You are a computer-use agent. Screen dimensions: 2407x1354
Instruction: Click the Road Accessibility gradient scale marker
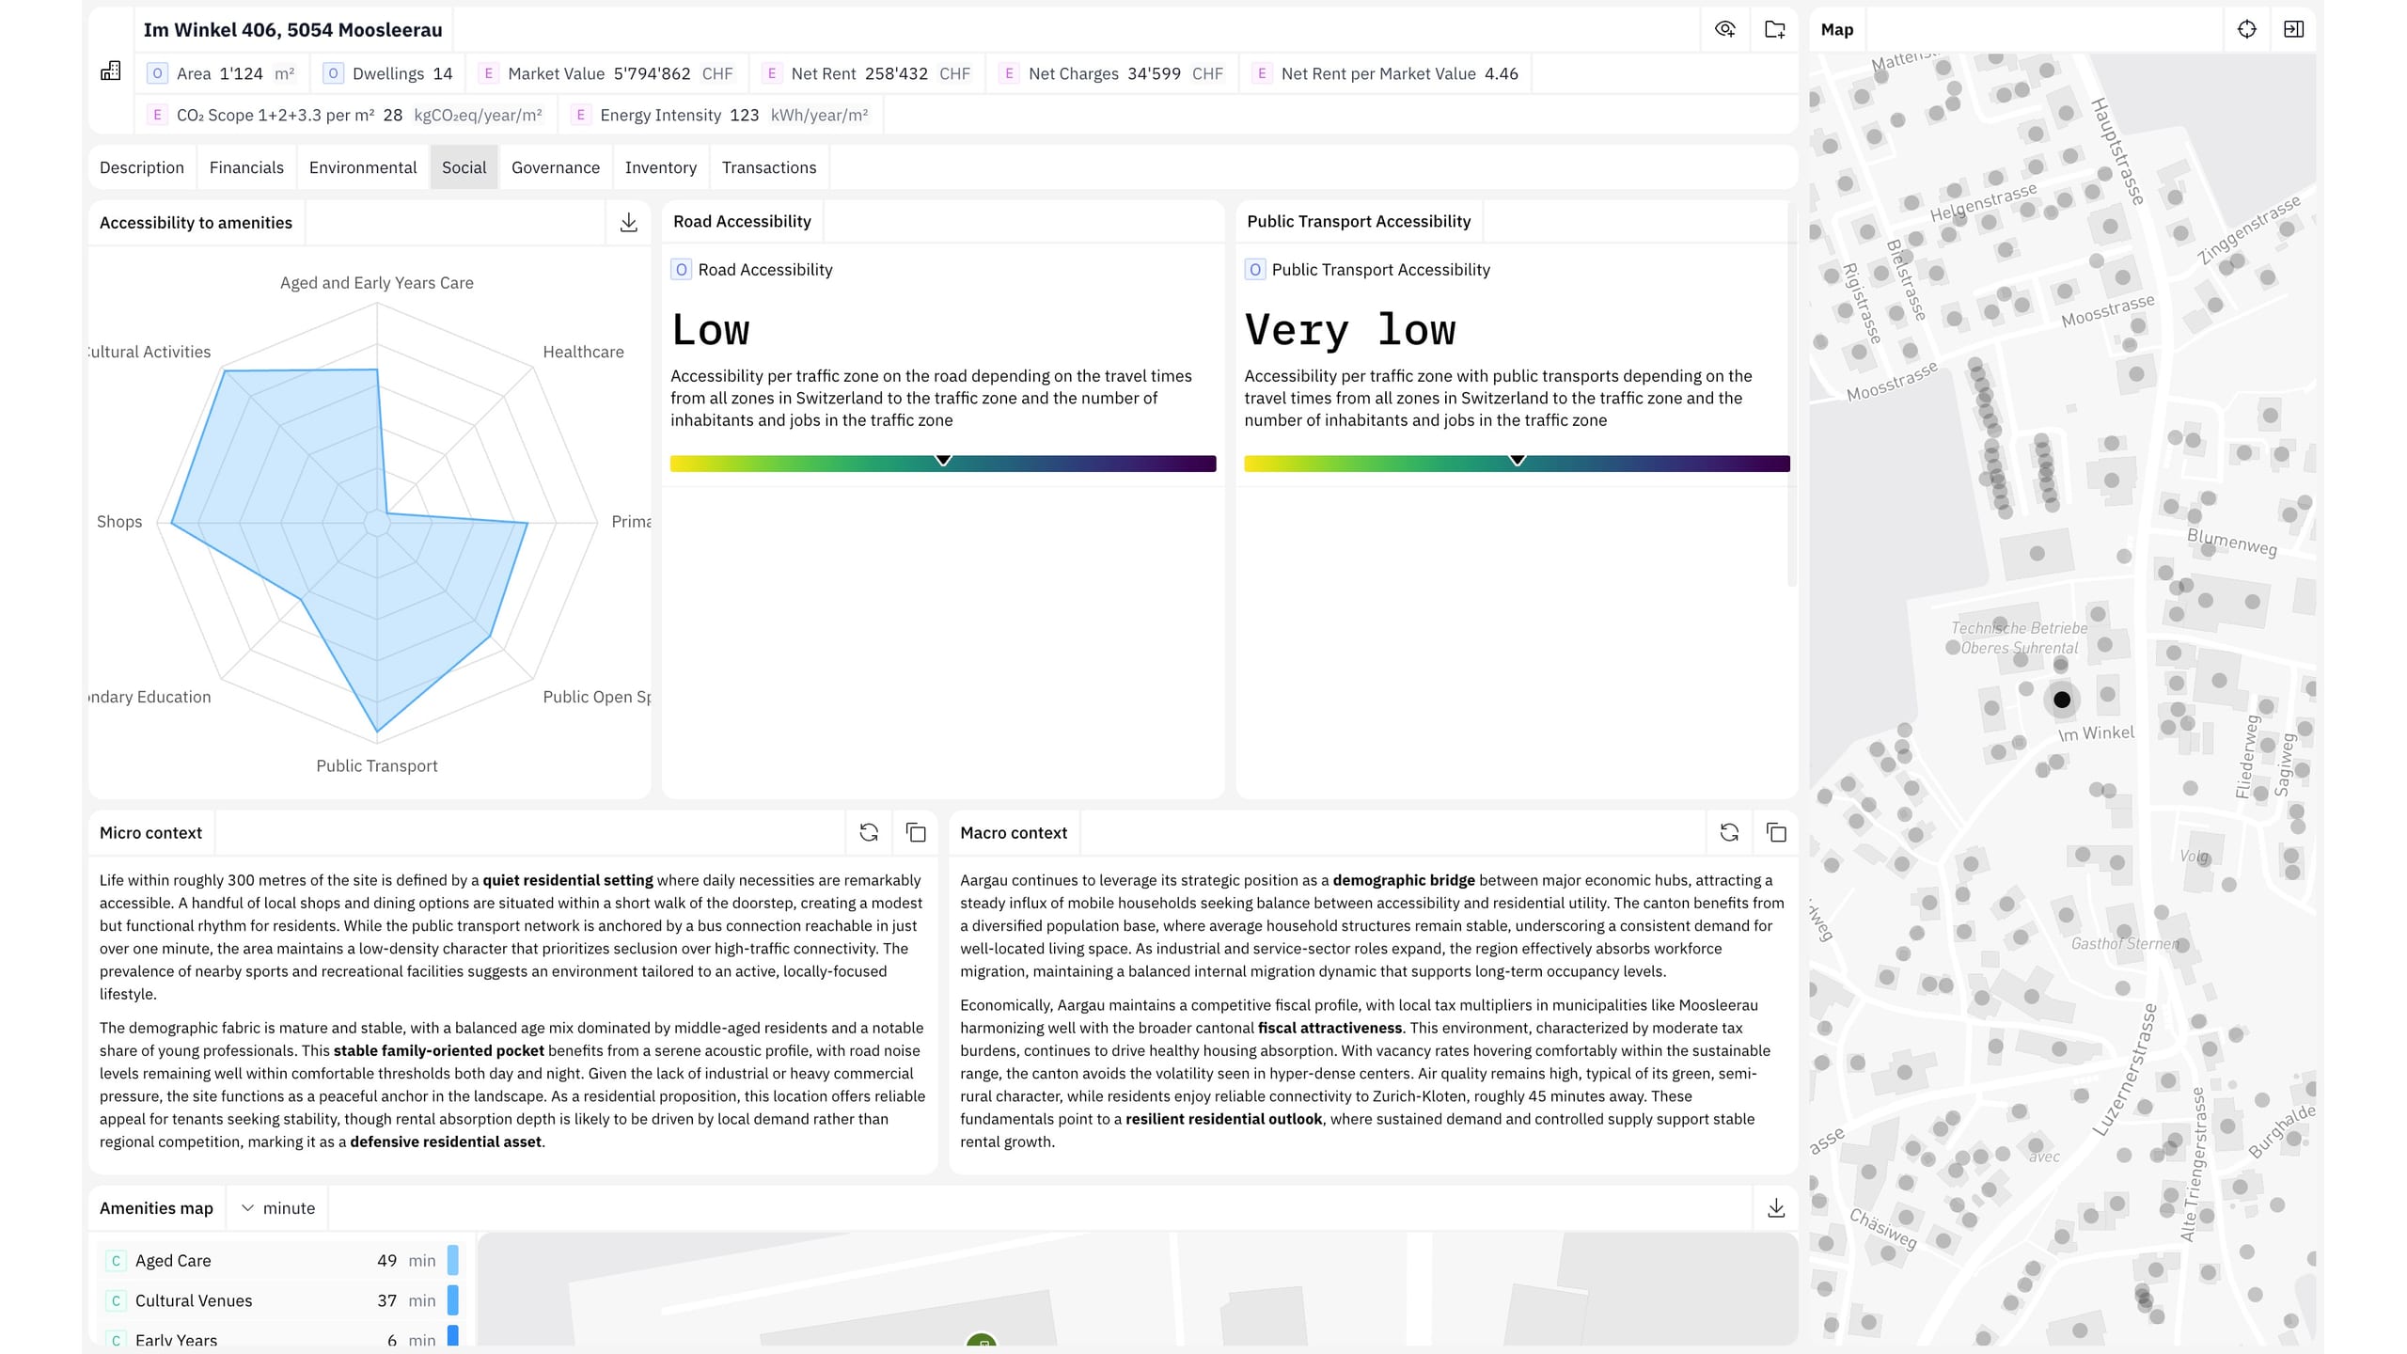(943, 461)
